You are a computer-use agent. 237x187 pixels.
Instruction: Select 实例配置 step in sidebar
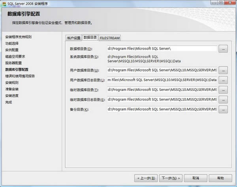click(12, 50)
